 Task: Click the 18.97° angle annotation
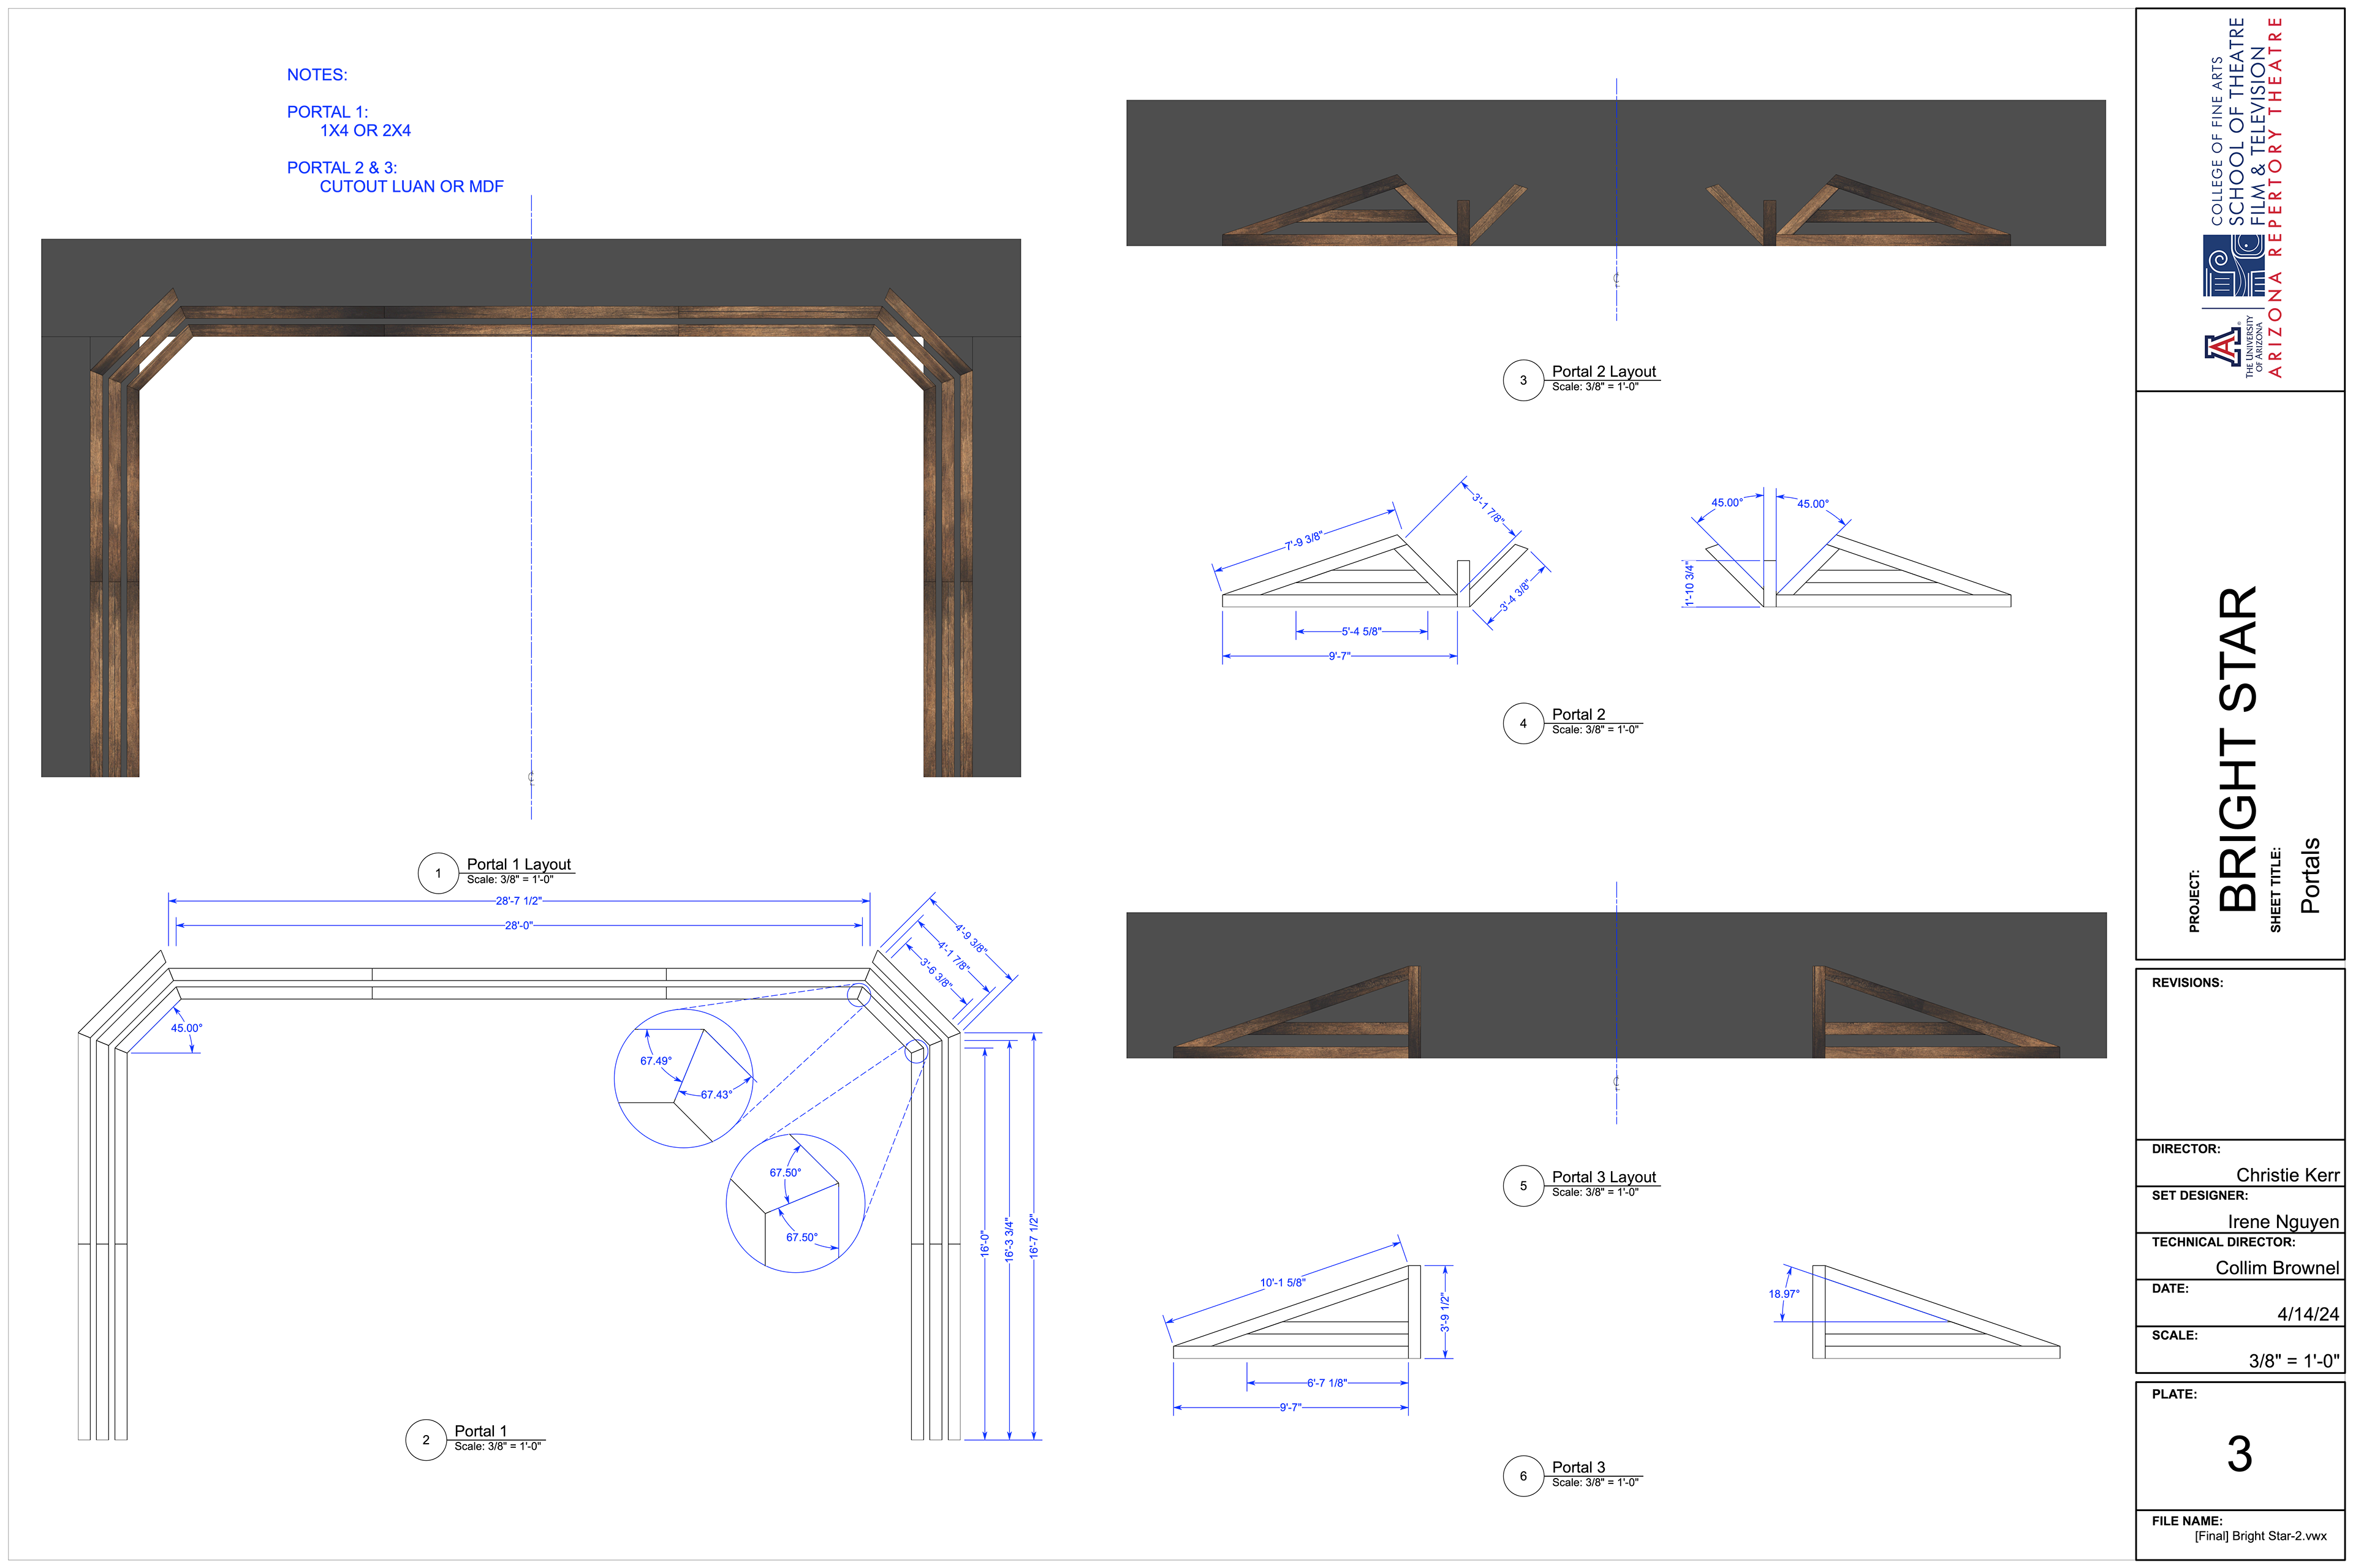(x=1784, y=1294)
